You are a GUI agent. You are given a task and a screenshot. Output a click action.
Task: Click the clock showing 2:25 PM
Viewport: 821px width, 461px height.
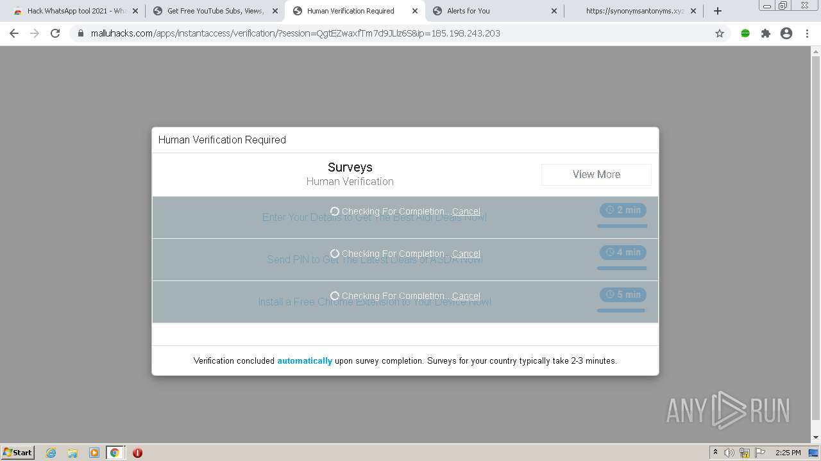[788, 453]
